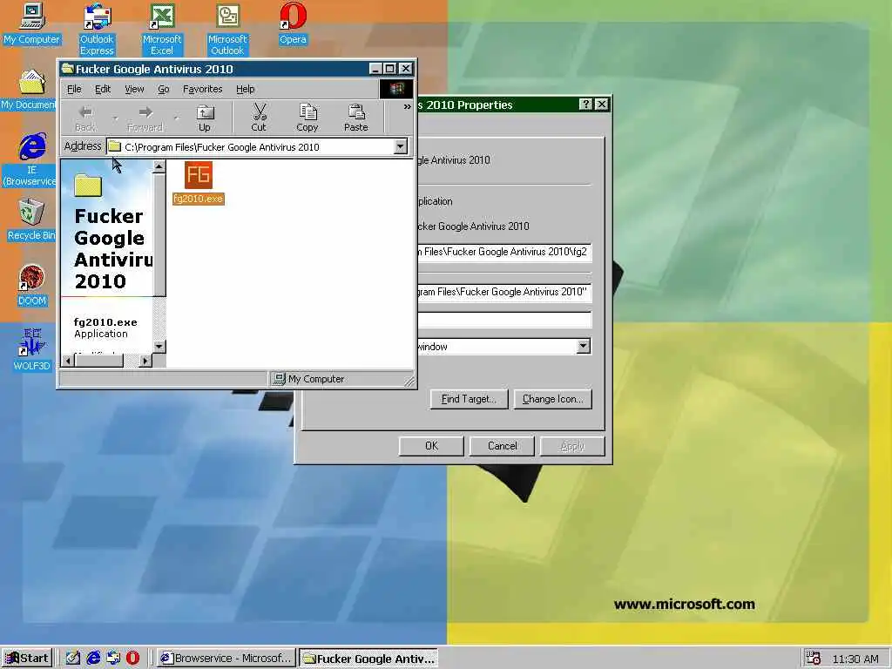This screenshot has width=892, height=669.
Task: Click the empty Shortcut key field
Action: 504,321
